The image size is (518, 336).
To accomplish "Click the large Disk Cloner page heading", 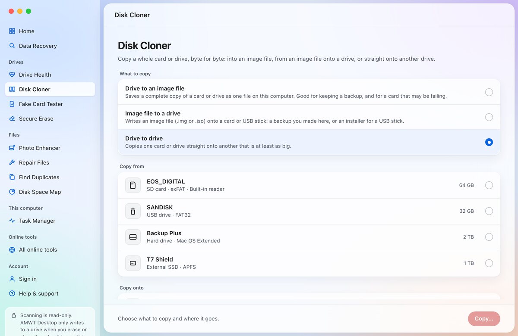I will (144, 45).
